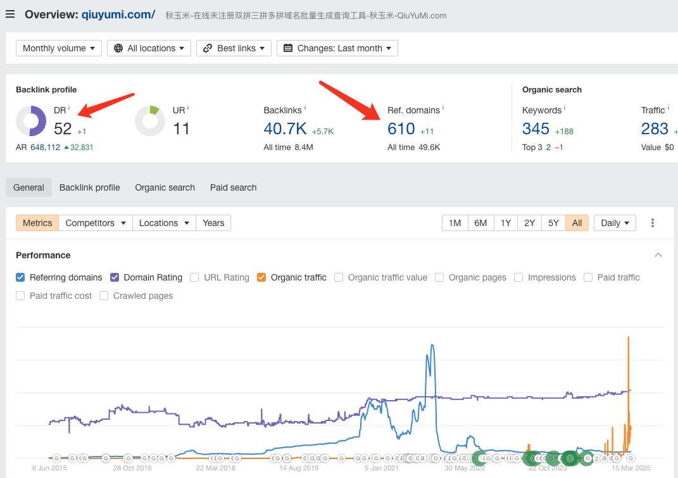
Task: Set chart range to 1Y
Action: pos(506,223)
